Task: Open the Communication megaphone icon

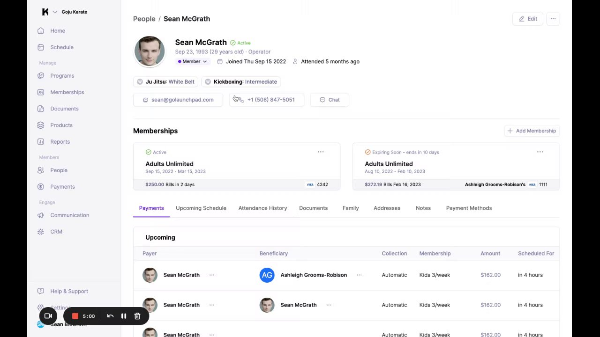Action: tap(41, 215)
